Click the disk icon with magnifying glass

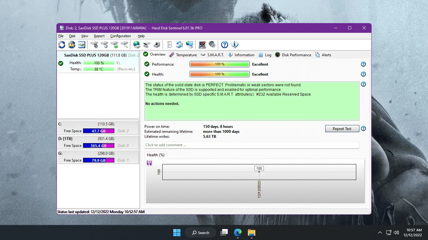pos(124,45)
